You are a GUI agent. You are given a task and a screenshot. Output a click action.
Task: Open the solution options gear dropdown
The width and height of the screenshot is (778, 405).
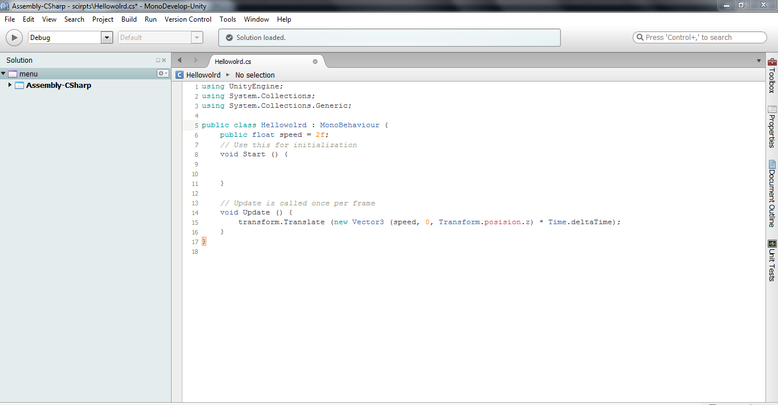pos(163,74)
